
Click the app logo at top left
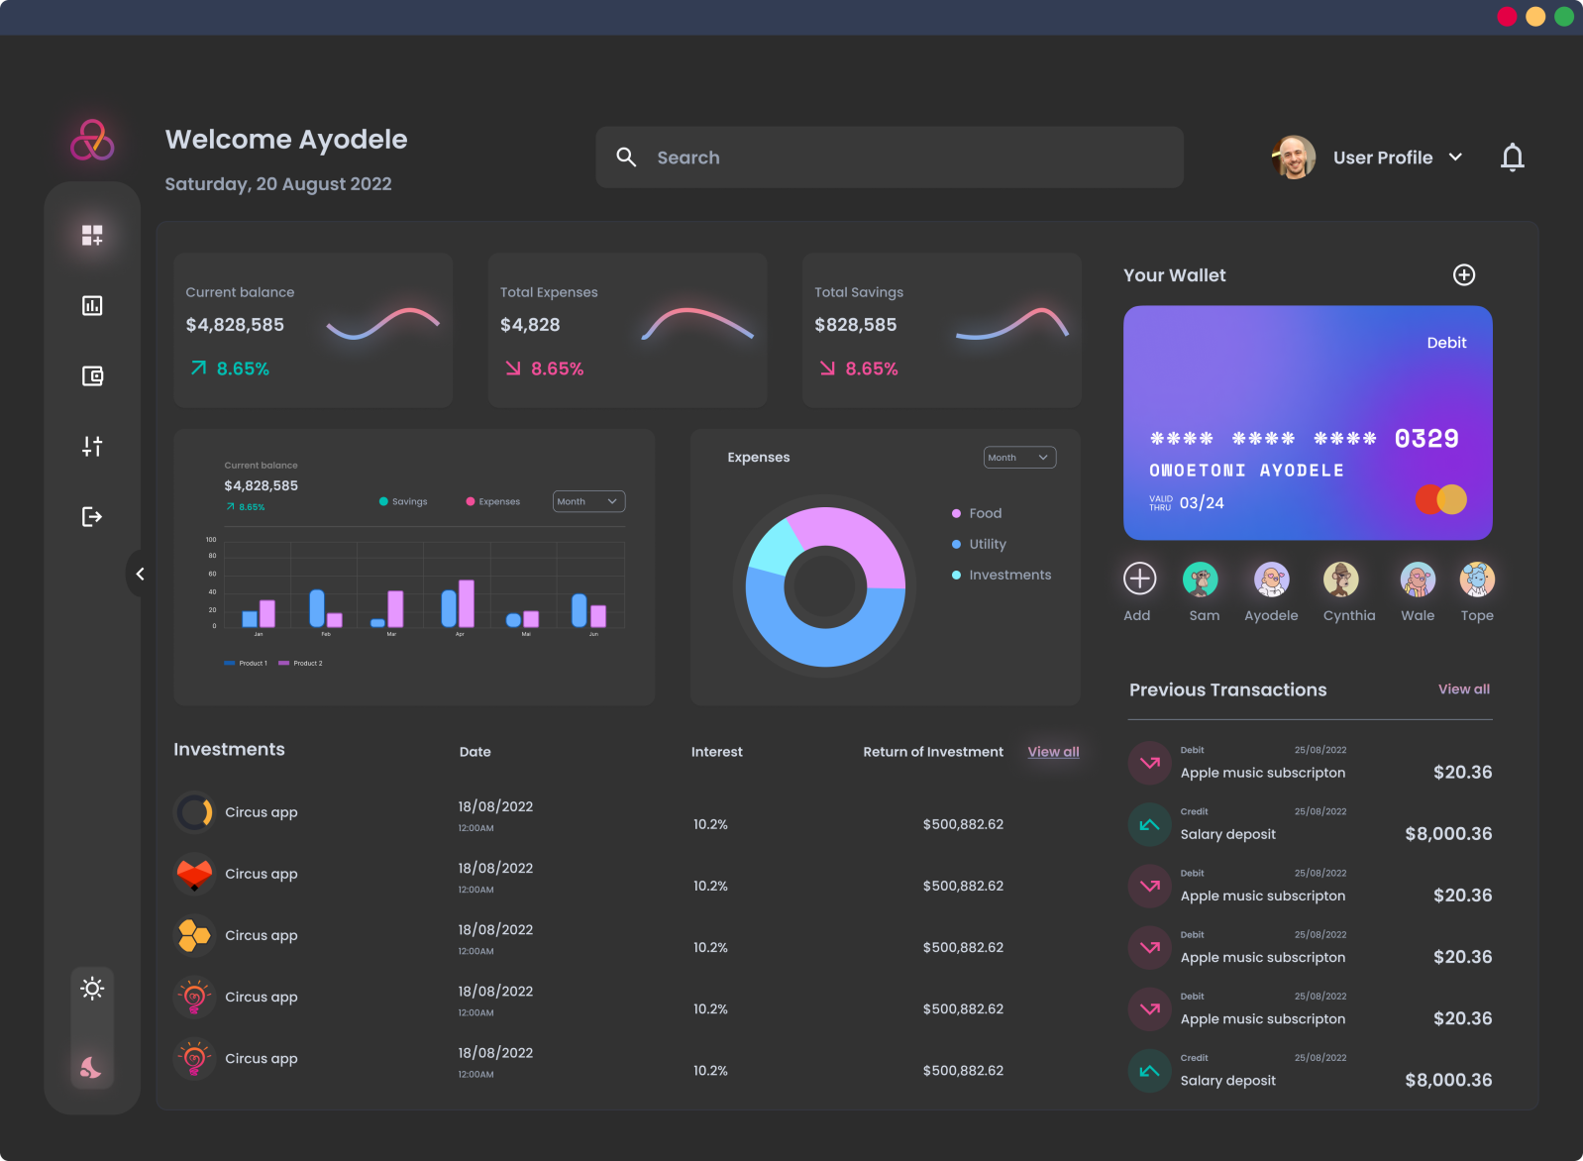pyautogui.click(x=92, y=140)
